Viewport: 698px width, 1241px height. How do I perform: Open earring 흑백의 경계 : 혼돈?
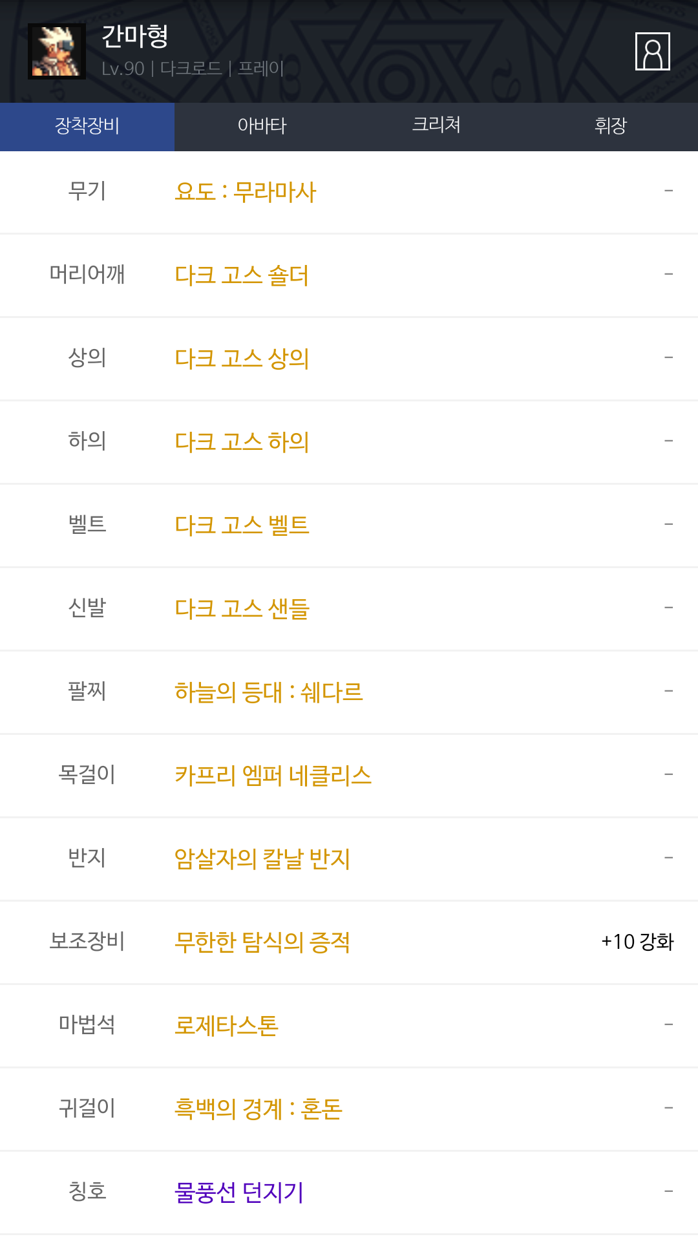[x=258, y=1109]
